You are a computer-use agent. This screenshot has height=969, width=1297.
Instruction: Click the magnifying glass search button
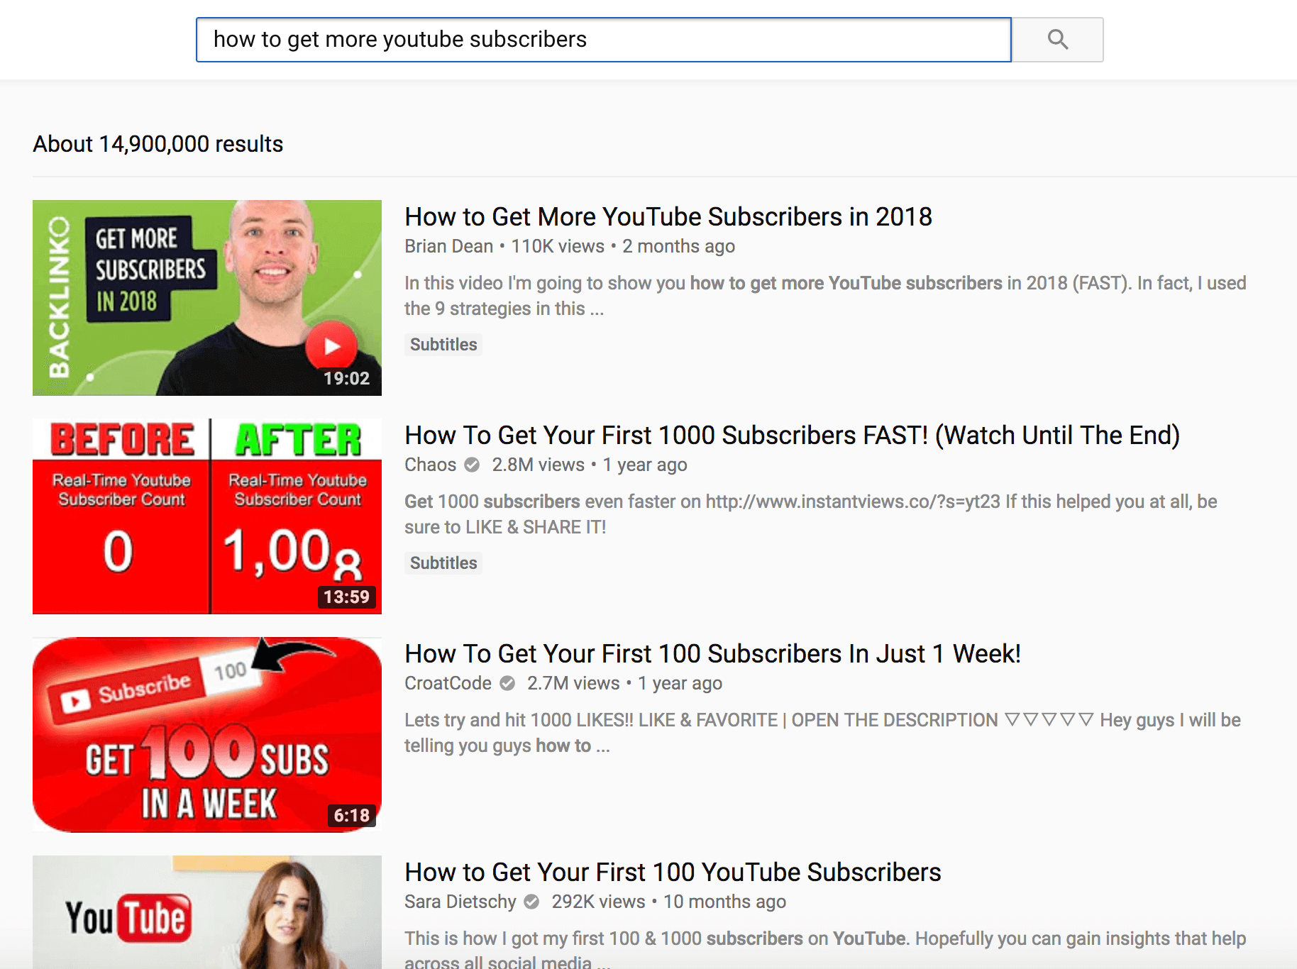click(x=1057, y=40)
